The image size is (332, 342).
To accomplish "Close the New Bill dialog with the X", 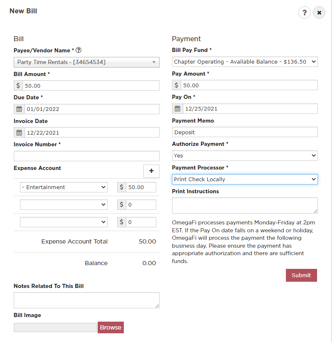I will (x=319, y=12).
